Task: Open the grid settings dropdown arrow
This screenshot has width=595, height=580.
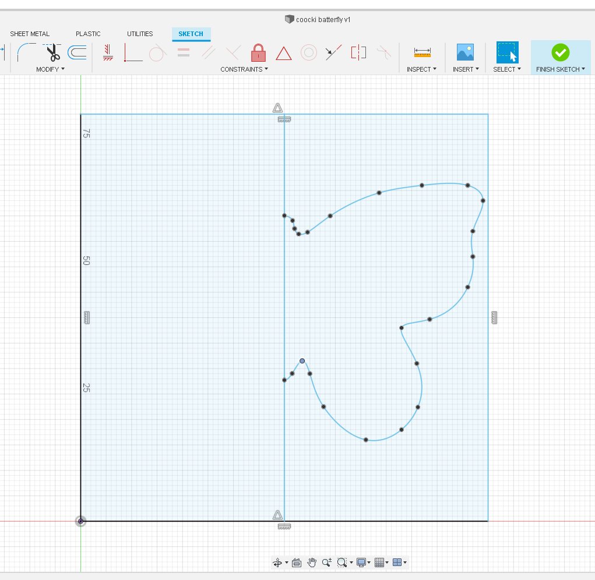Action: click(386, 563)
